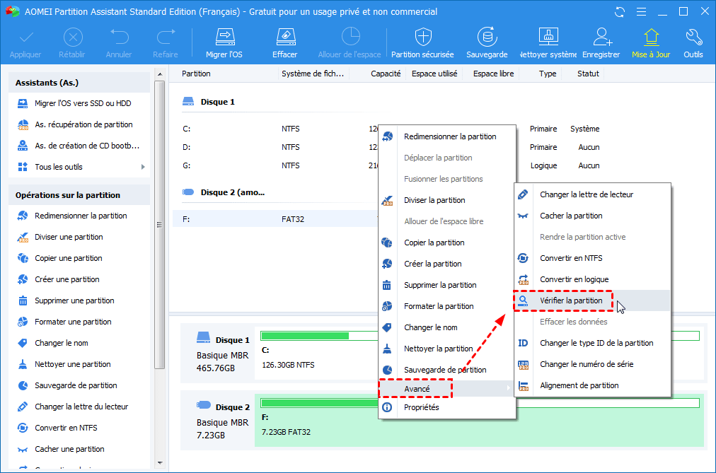Select Migrer l'OS vers SSD ou HDD wizard
Screen dimensions: 716x473
[79, 103]
